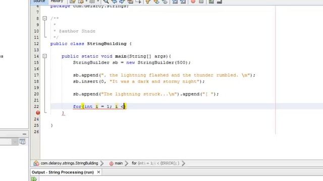This screenshot has width=323, height=181.
Task: Click the Back navigation toolbar icon
Action: point(81,2)
